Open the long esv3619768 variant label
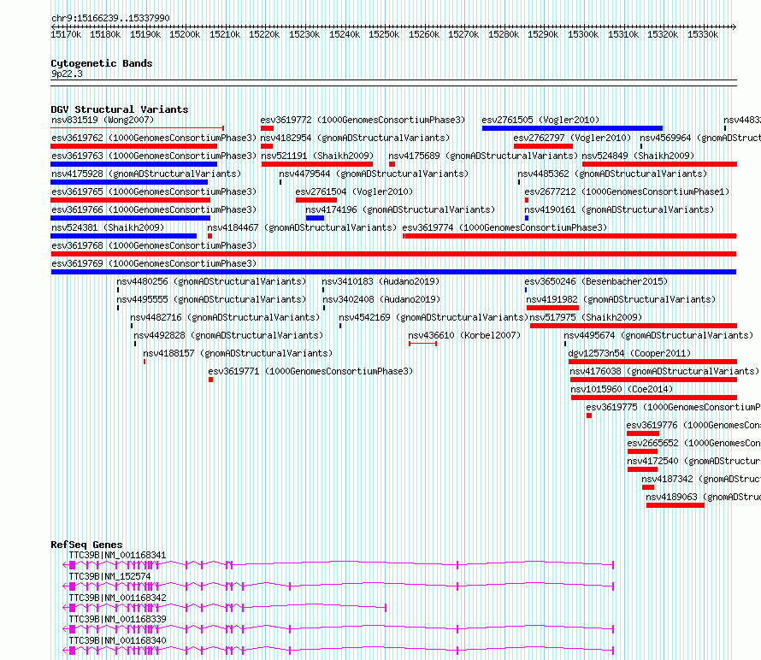The image size is (761, 660). click(154, 245)
